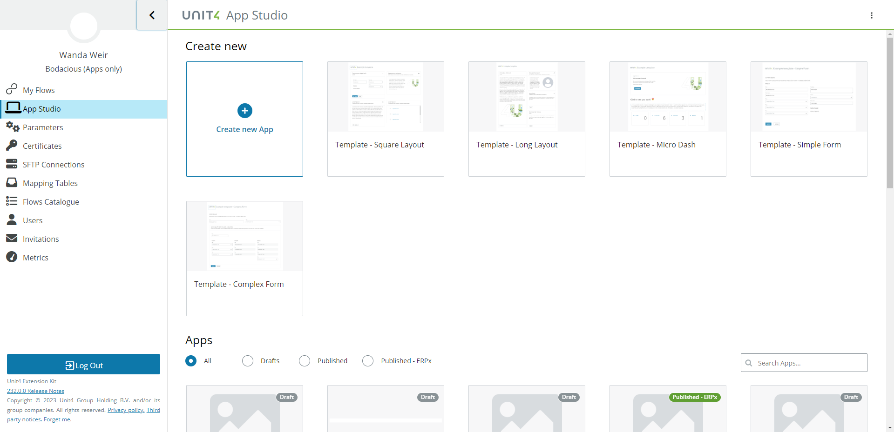Collapse the sidebar with the back chevron
Screen dimensions: 894x432
pyautogui.click(x=152, y=15)
